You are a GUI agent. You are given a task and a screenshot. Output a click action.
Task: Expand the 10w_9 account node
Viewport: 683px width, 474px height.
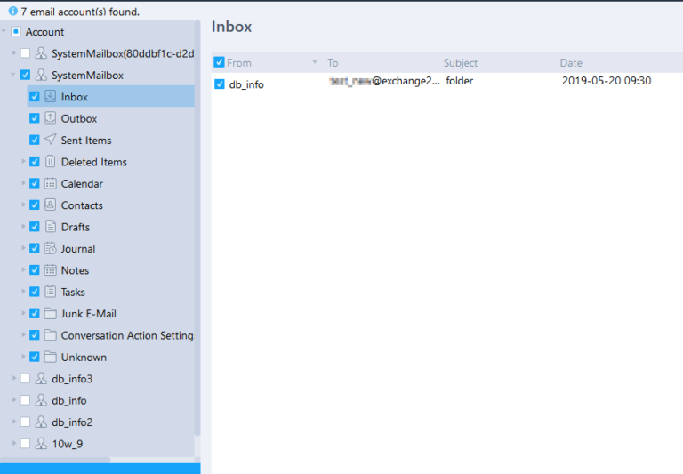[x=13, y=444]
